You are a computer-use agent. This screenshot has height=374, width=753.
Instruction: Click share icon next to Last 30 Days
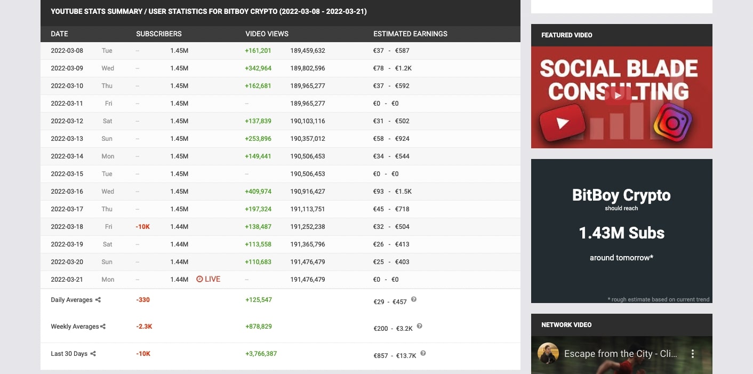click(93, 354)
